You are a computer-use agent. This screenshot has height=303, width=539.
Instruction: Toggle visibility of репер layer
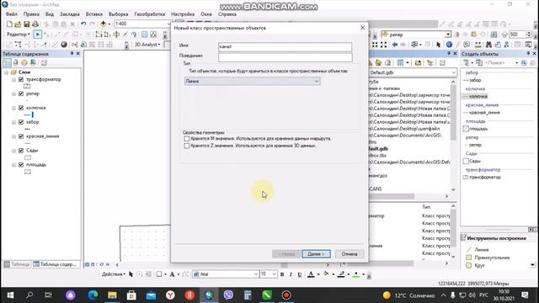coord(21,93)
